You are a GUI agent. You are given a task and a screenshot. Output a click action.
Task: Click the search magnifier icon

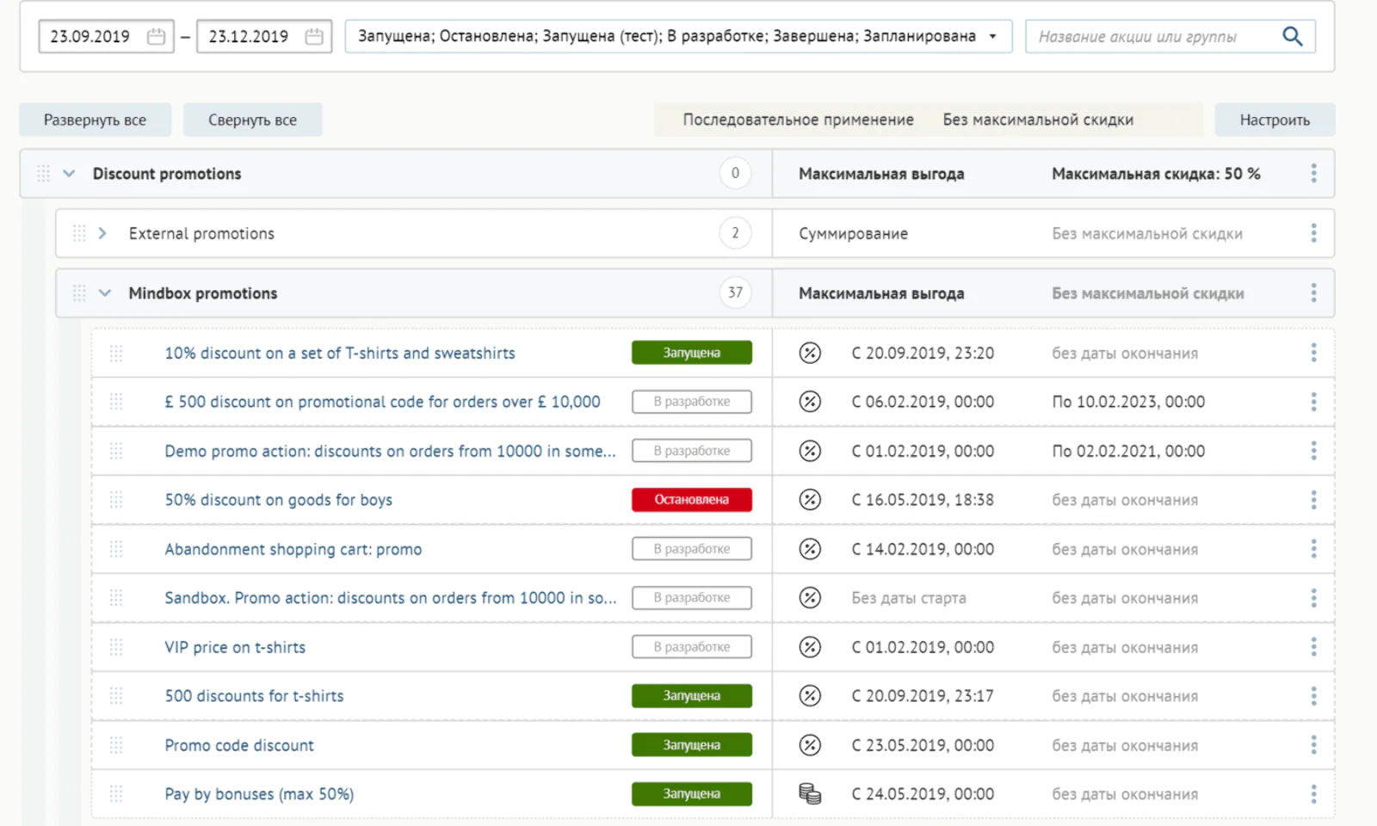tap(1292, 36)
